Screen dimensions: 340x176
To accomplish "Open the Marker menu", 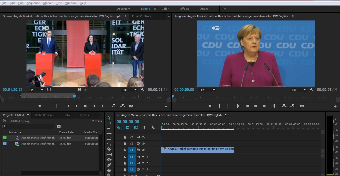I will [x=48, y=3].
